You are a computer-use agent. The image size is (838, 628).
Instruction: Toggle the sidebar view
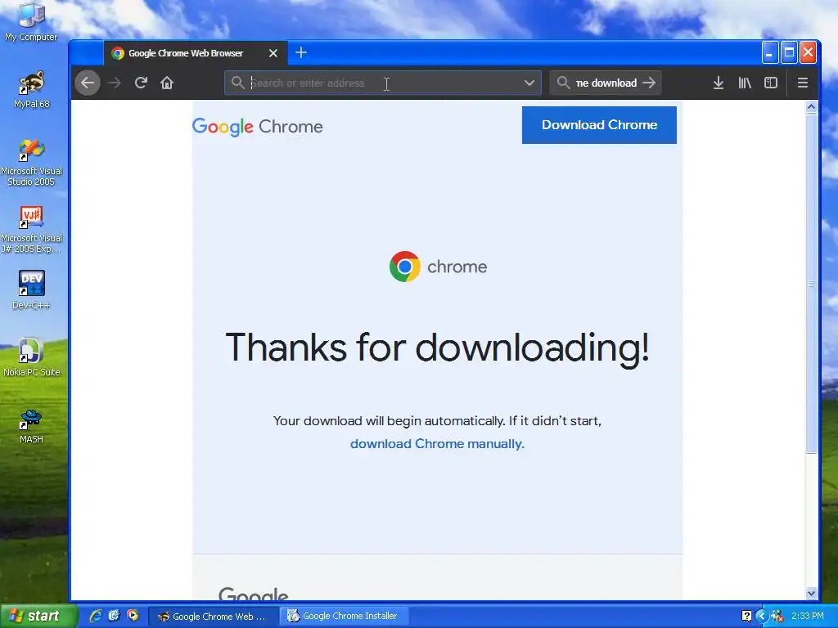(771, 83)
